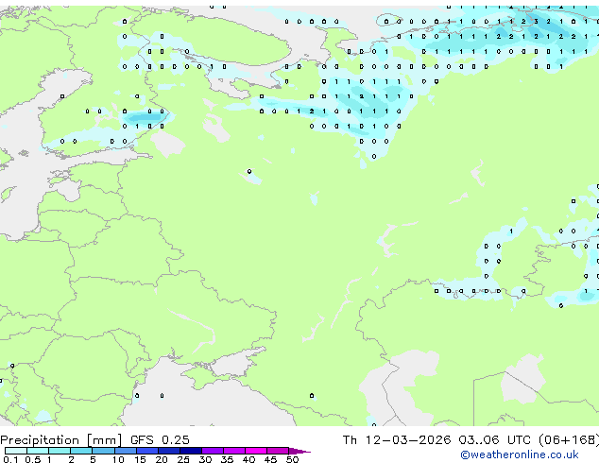The width and height of the screenshot is (599, 463).
Task: Click the 'GFS 0.25' model label
Action: click(x=160, y=440)
